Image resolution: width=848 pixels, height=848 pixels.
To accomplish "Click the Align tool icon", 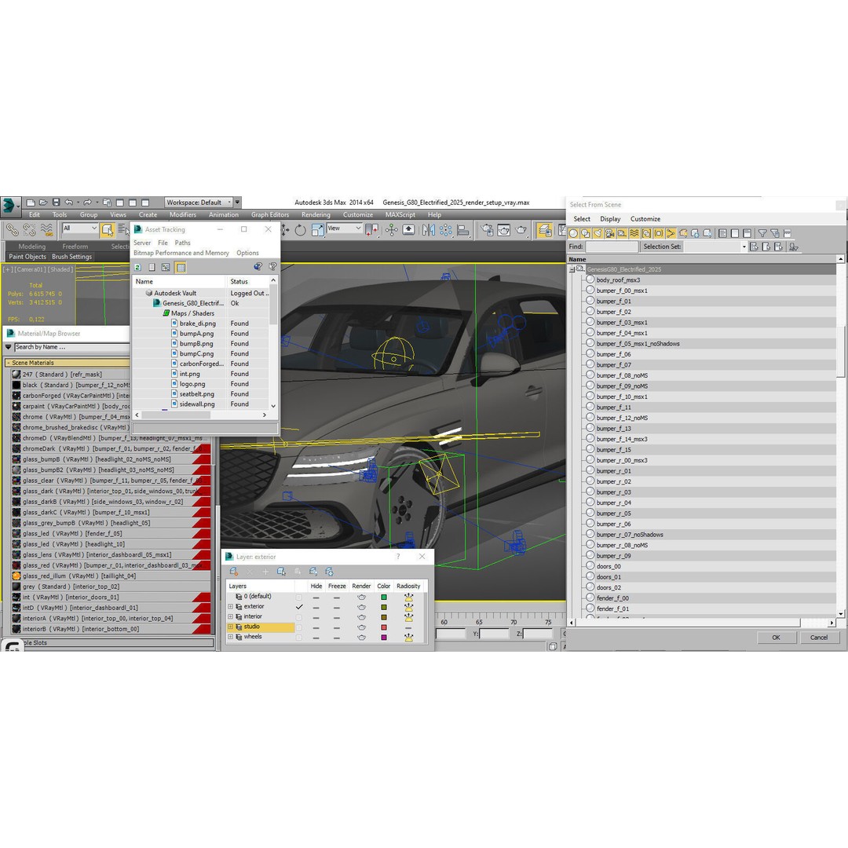I will [463, 230].
